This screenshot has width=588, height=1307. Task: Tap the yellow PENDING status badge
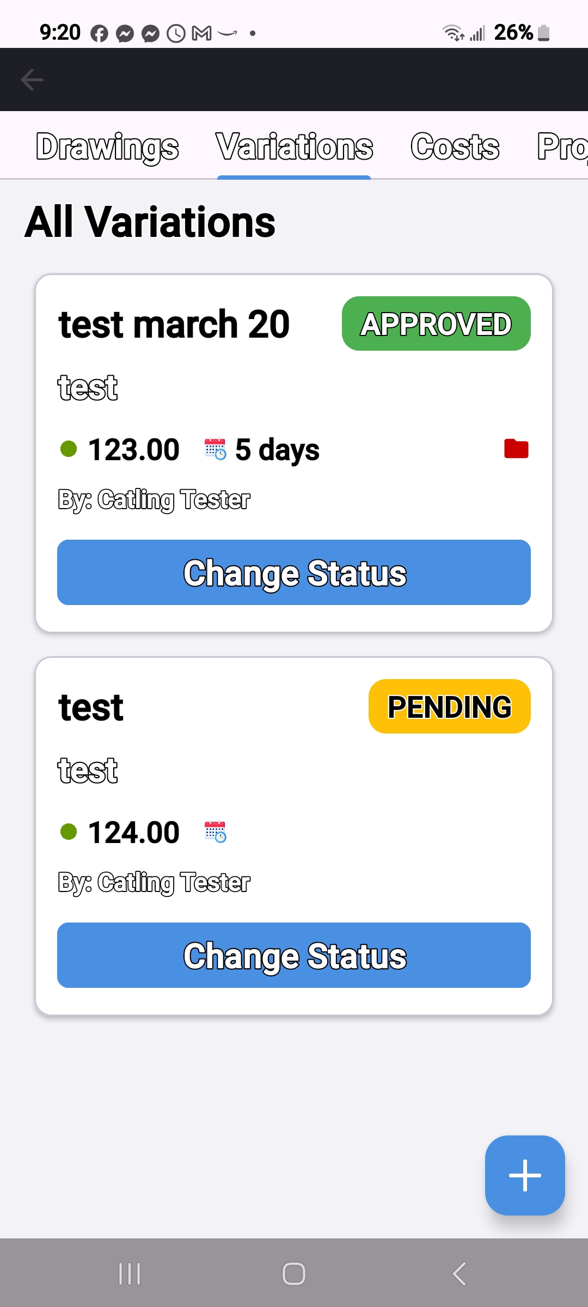pos(449,707)
